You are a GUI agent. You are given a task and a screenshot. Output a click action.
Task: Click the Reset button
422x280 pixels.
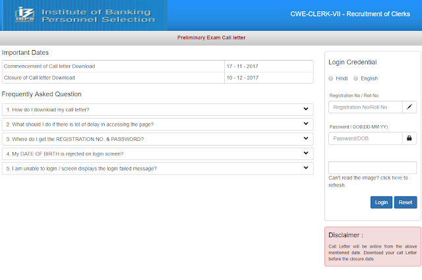tap(406, 202)
